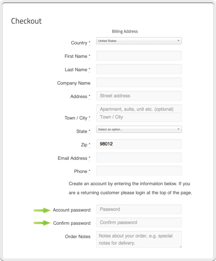Click the Confirm password input
The image size is (216, 261).
(139, 222)
